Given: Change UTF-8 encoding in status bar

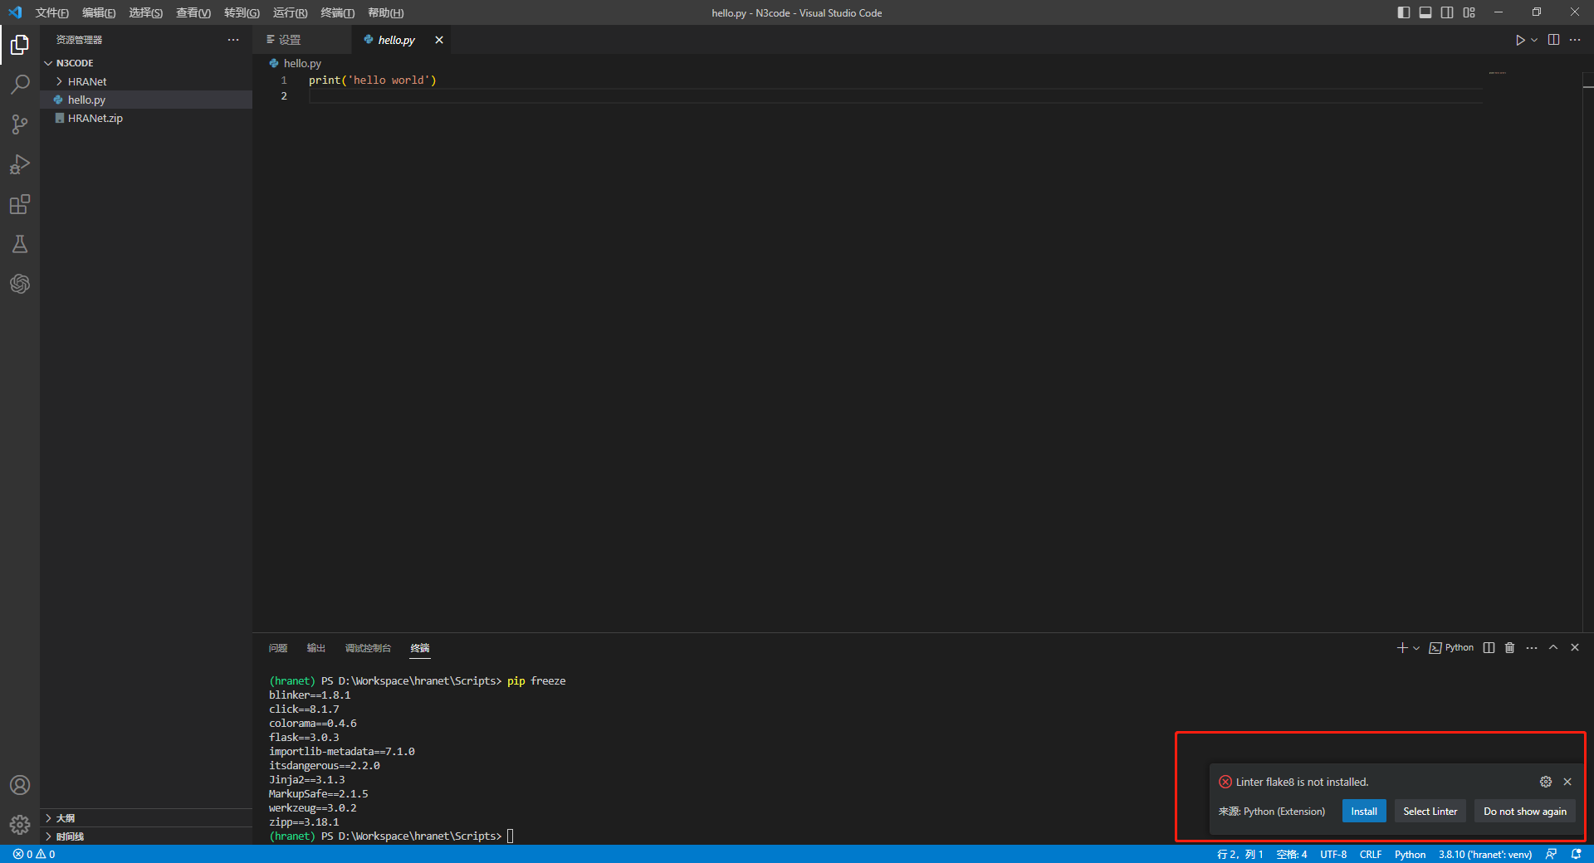Looking at the screenshot, I should pos(1333,854).
